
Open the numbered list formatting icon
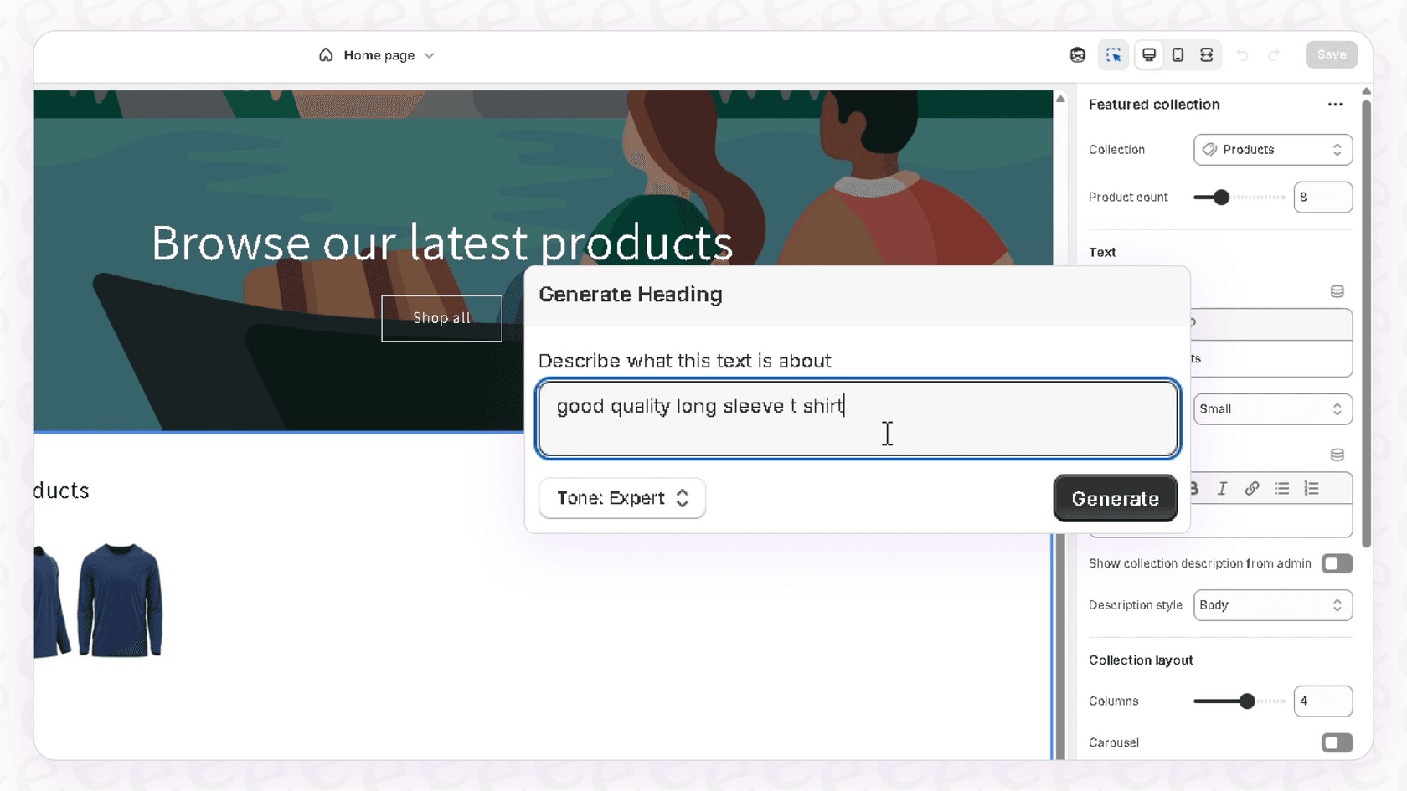pyautogui.click(x=1312, y=488)
